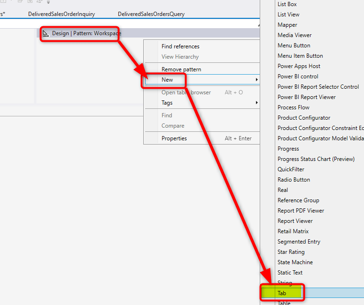364x305 pixels.
Task: Select Static Text control type
Action: [290, 273]
